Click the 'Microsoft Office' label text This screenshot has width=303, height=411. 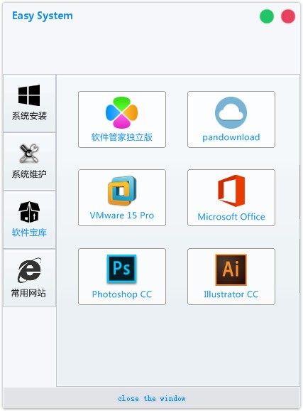coord(231,216)
